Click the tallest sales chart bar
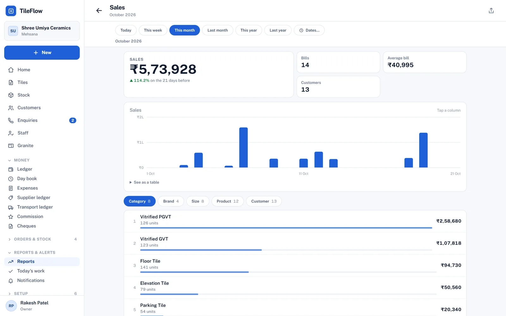Image resolution: width=506 pixels, height=316 pixels. pyautogui.click(x=244, y=148)
